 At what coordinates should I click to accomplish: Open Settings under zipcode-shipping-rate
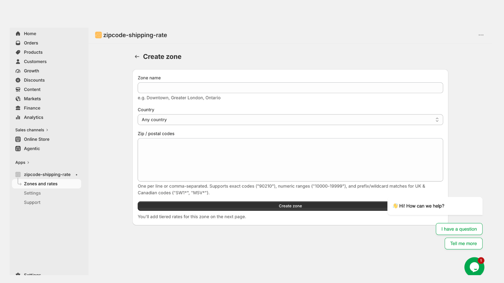point(32,193)
